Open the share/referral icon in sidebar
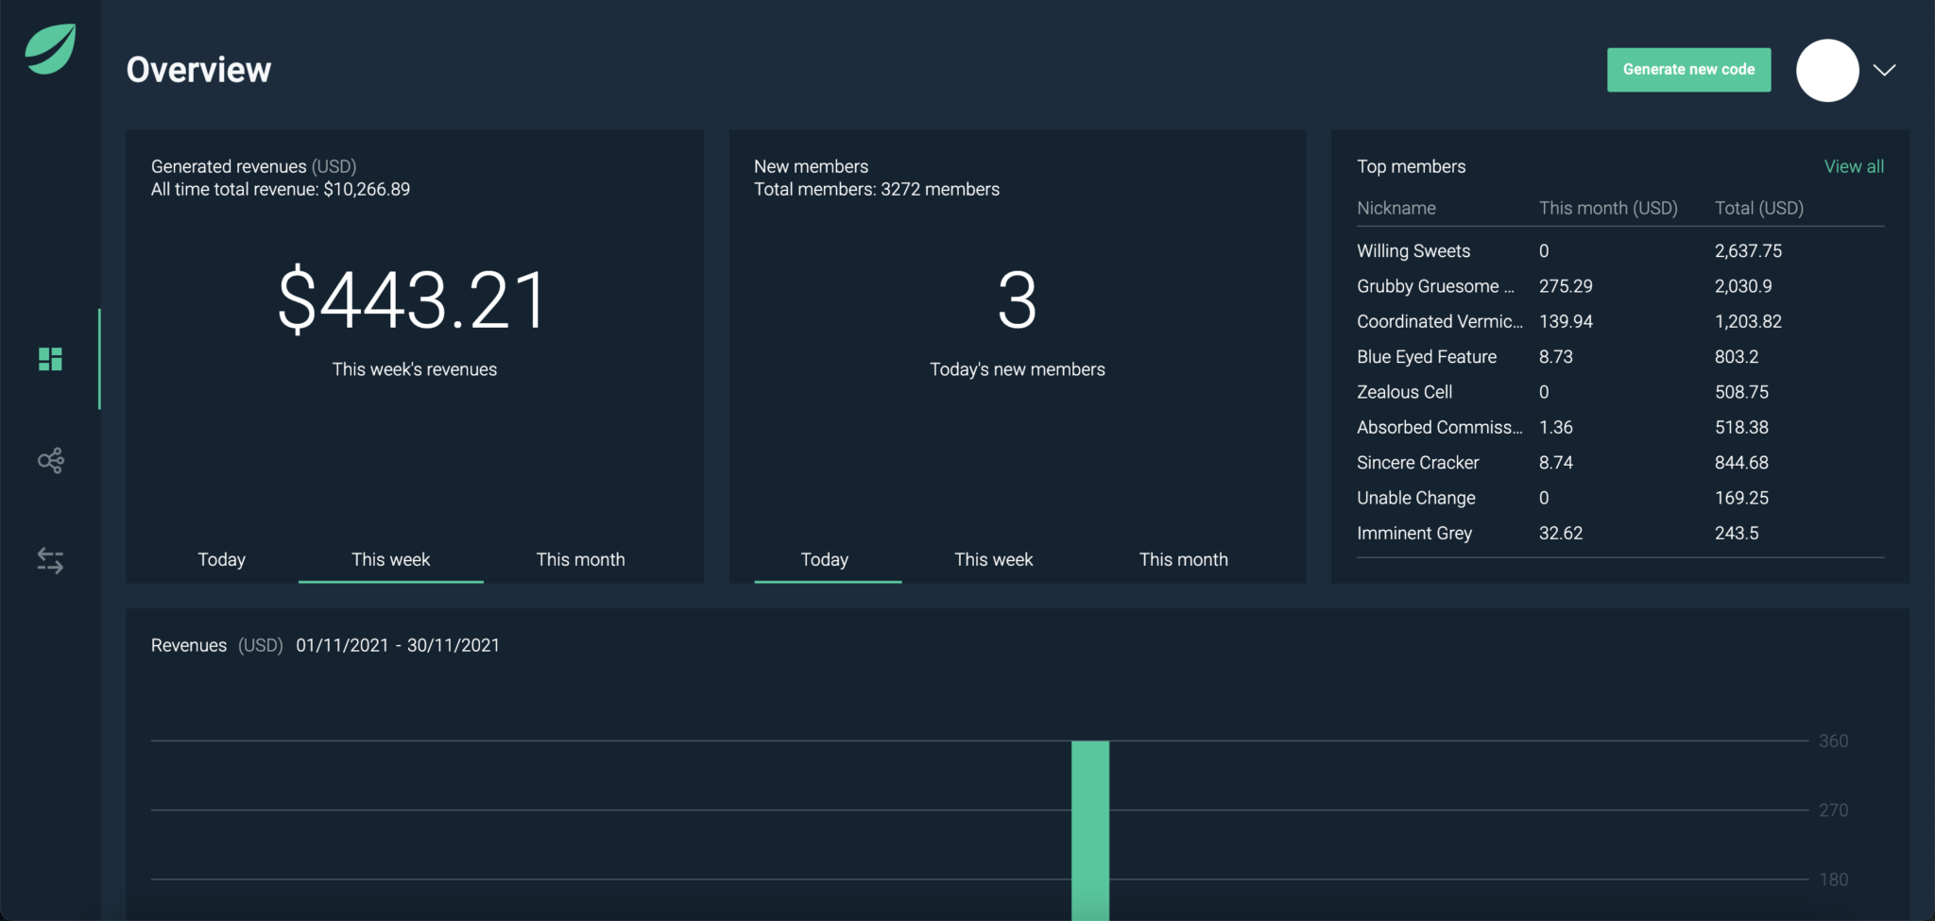Image resolution: width=1935 pixels, height=921 pixels. tap(50, 460)
